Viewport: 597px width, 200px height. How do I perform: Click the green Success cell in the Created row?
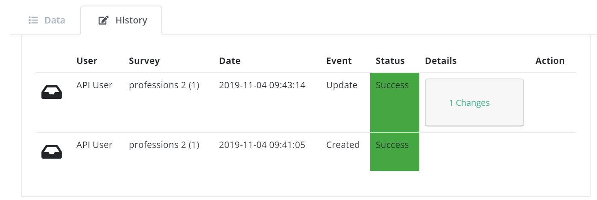tap(395, 152)
